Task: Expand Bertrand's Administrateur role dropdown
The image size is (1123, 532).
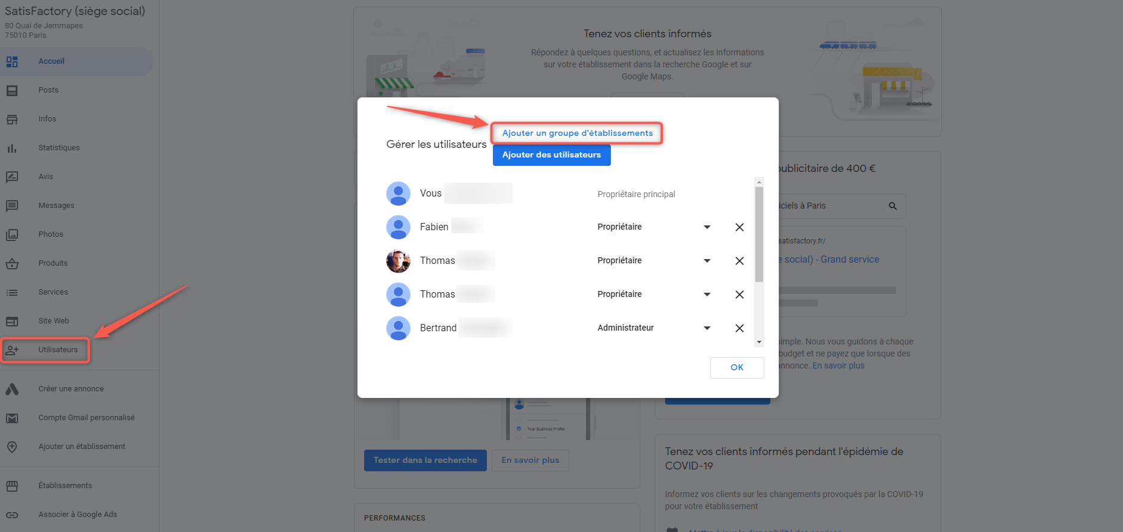Action: 707,328
